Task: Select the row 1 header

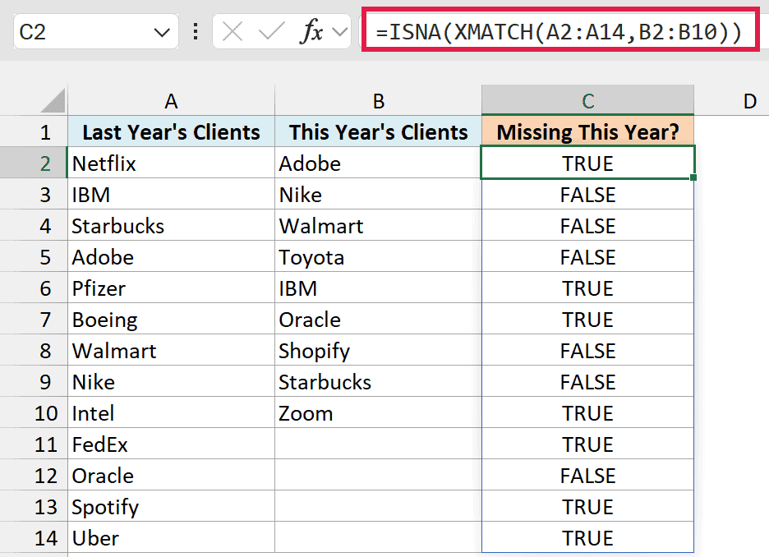Action: pyautogui.click(x=34, y=132)
